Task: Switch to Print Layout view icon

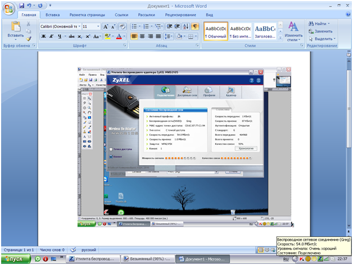Action: tap(261, 250)
